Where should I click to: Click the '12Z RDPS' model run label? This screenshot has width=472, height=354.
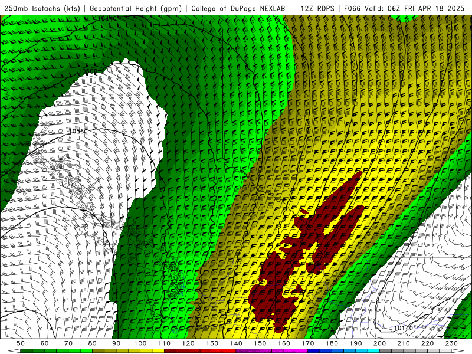(x=317, y=8)
